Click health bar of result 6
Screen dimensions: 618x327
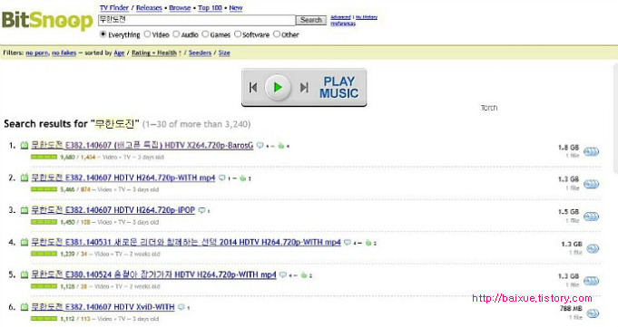click(44, 318)
